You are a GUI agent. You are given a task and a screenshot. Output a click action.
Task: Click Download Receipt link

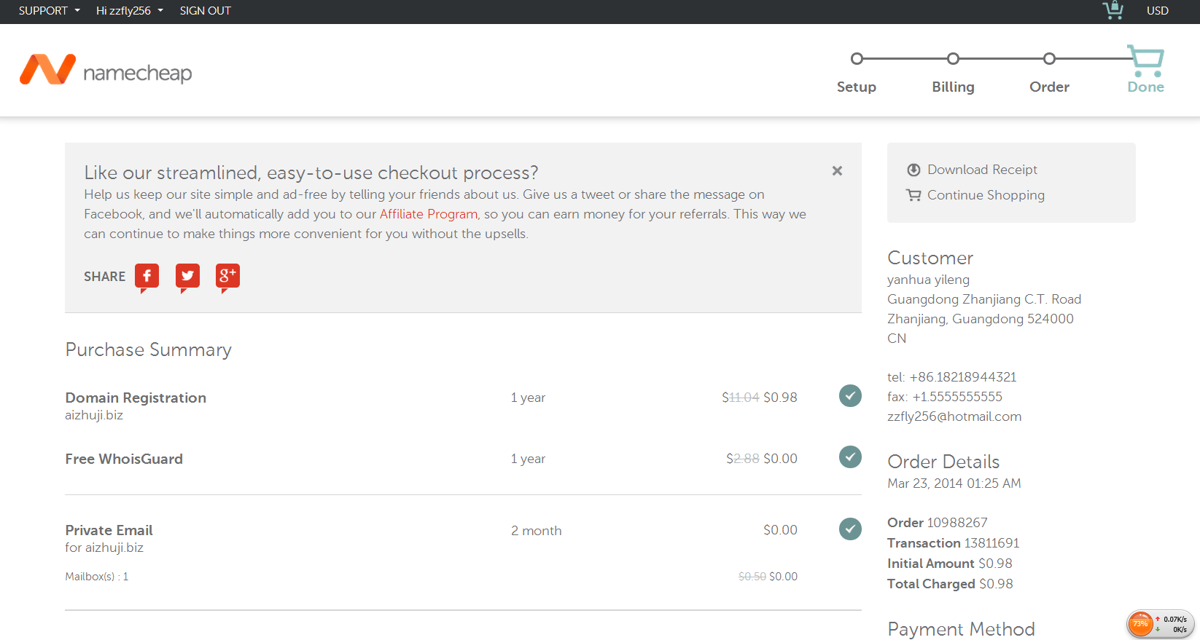(982, 170)
